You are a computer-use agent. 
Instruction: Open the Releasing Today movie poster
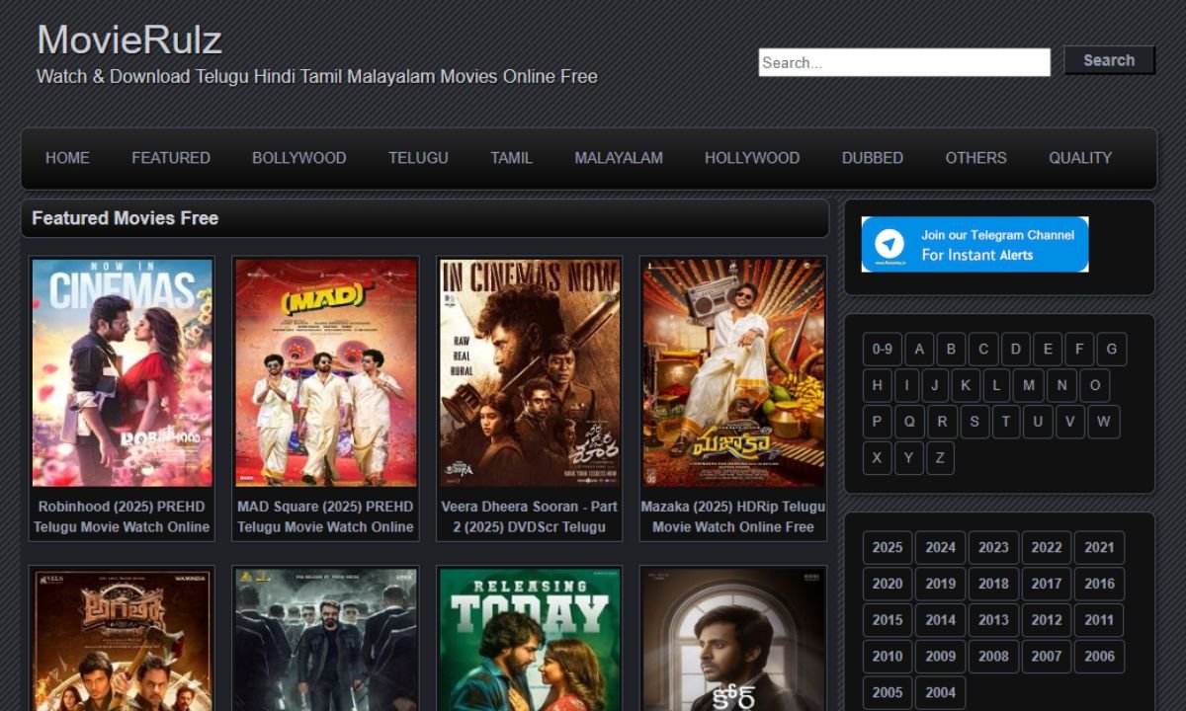click(529, 640)
